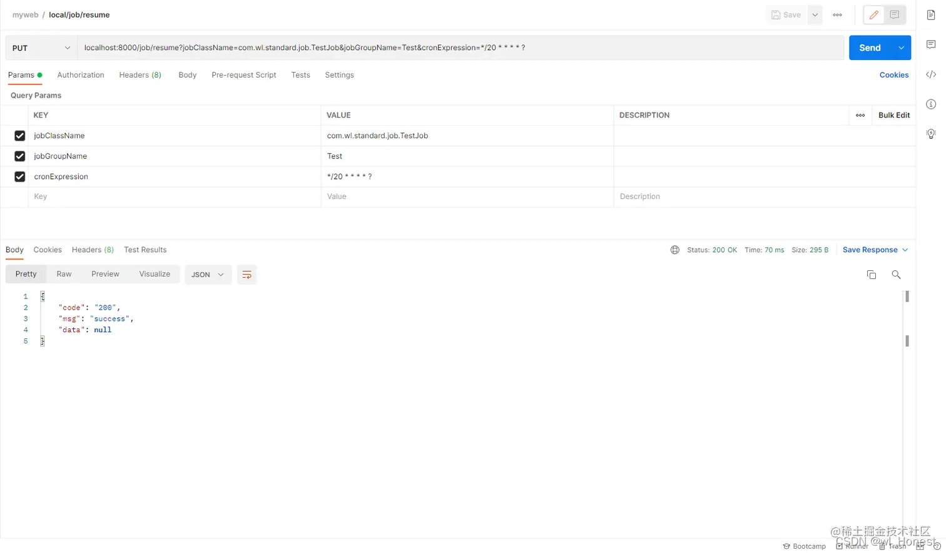Image resolution: width=946 pixels, height=553 pixels.
Task: Click the Test value cell
Action: (467, 156)
